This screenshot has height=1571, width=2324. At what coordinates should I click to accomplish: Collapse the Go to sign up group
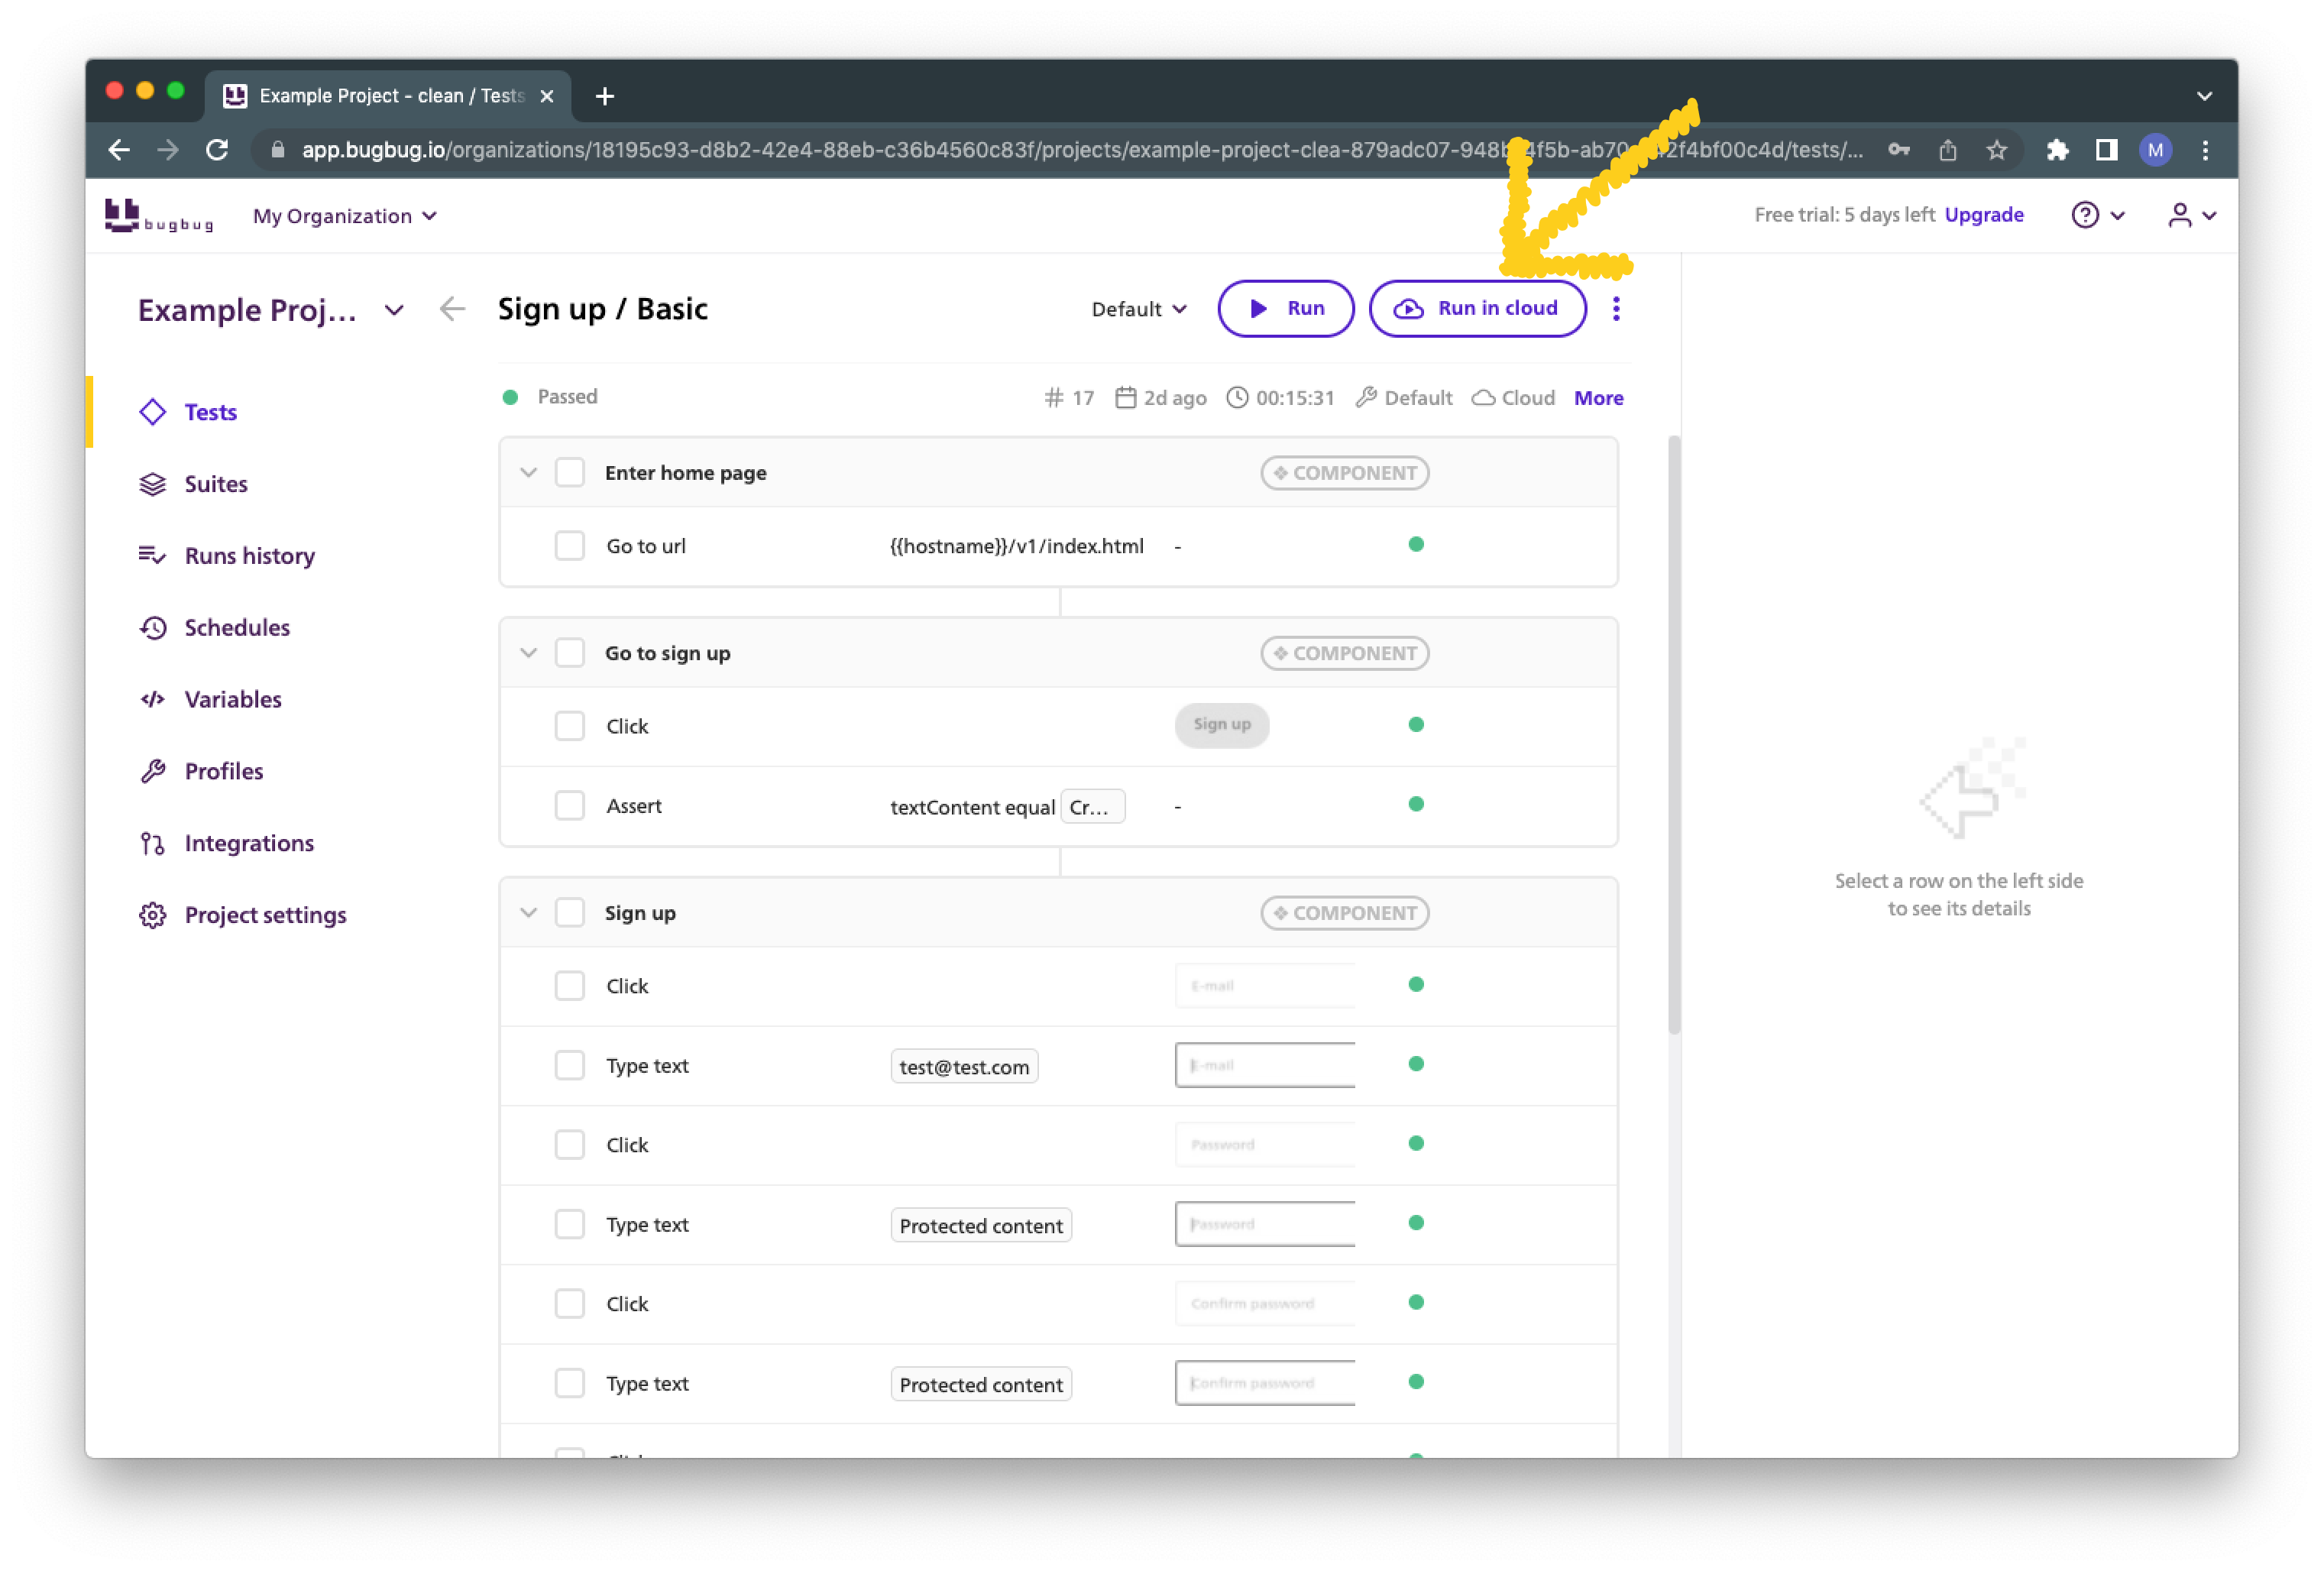click(528, 653)
